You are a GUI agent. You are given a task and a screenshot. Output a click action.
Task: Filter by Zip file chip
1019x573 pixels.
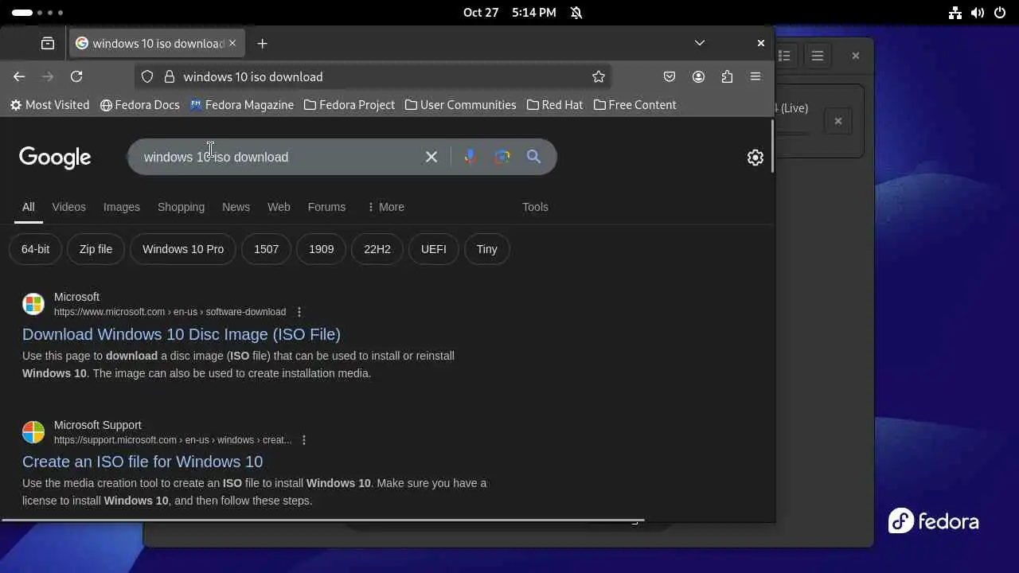tap(96, 249)
